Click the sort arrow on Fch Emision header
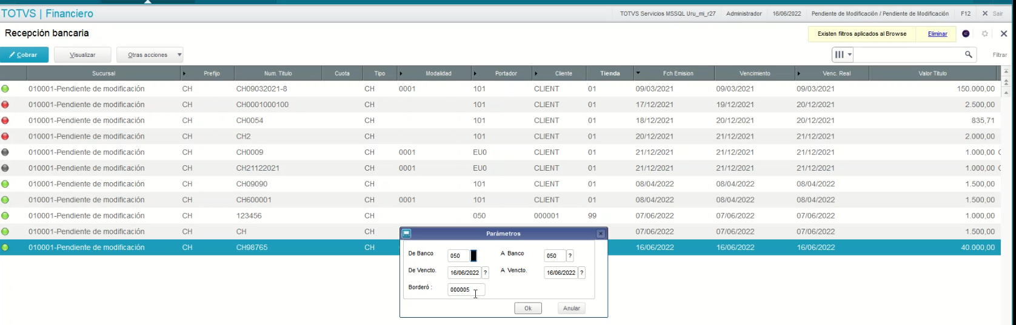This screenshot has height=325, width=1016. click(638, 73)
